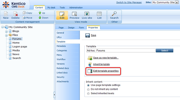Switch to the Design tab
180x100 pixels.
pos(71,28)
